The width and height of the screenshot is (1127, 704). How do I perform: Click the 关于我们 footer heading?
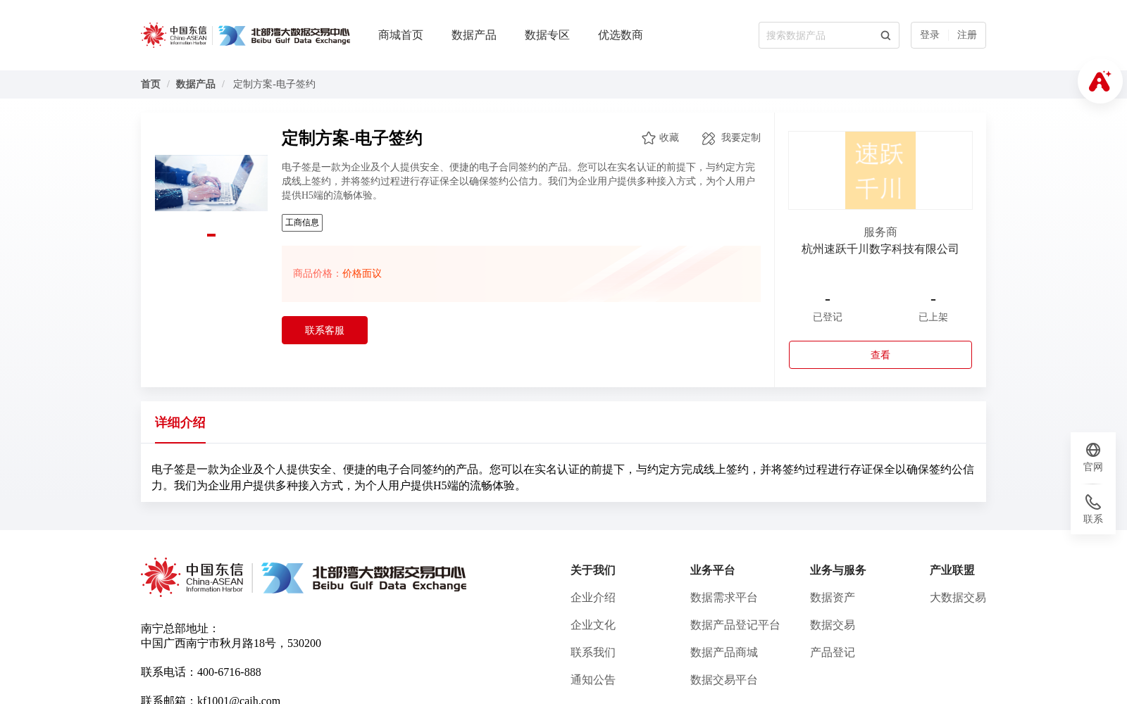click(x=593, y=570)
